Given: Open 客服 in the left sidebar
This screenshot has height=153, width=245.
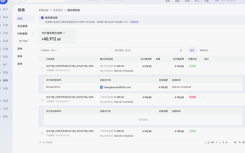Looking at the screenshot, I should coord(5,73).
